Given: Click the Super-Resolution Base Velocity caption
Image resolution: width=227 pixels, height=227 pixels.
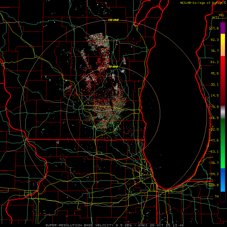Looking at the screenshot, I should [x=115, y=225].
